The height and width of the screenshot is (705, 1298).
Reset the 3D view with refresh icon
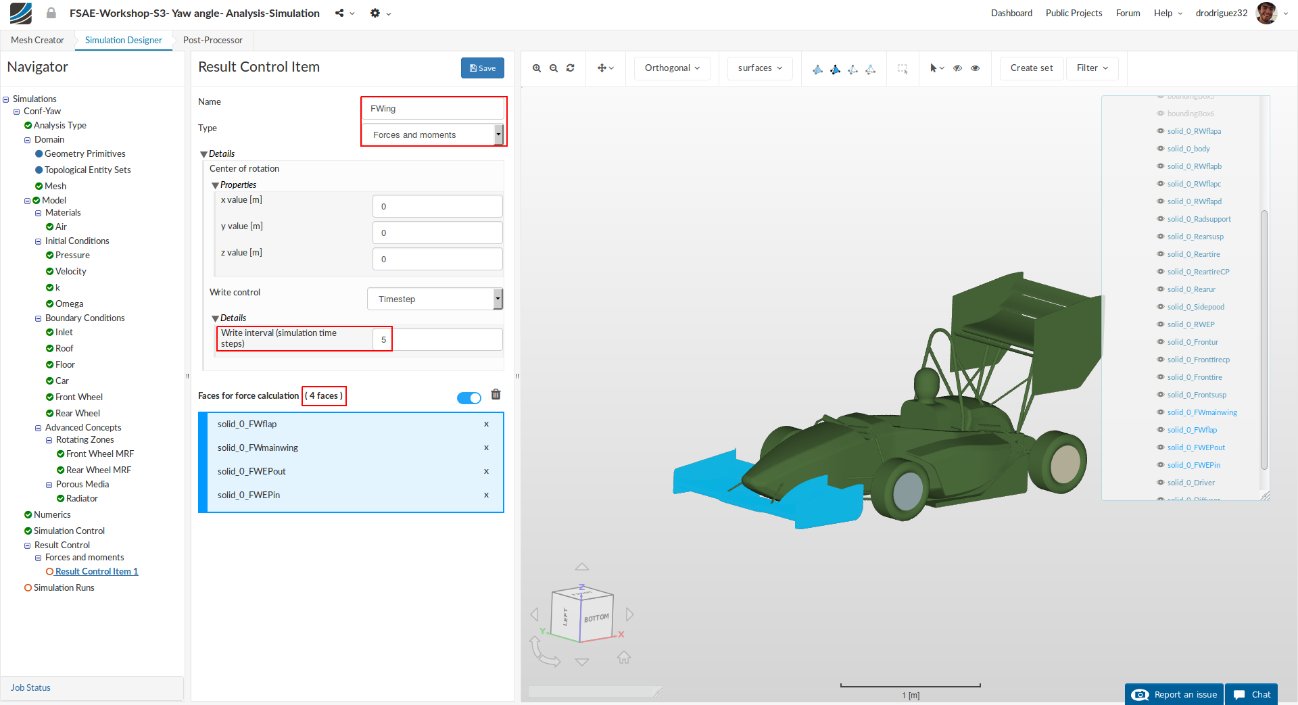(x=571, y=68)
